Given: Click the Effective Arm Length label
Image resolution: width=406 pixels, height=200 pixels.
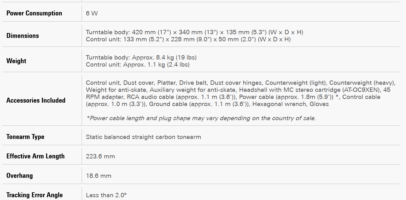Looking at the screenshot, I should (x=35, y=156).
